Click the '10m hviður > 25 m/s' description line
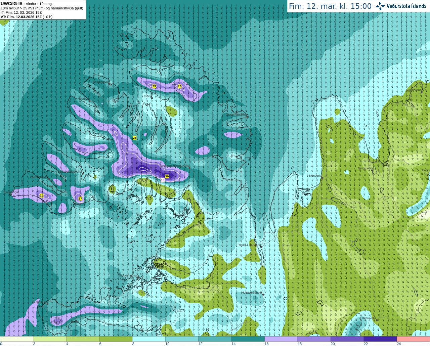The width and height of the screenshot is (430, 346). [x=42, y=8]
